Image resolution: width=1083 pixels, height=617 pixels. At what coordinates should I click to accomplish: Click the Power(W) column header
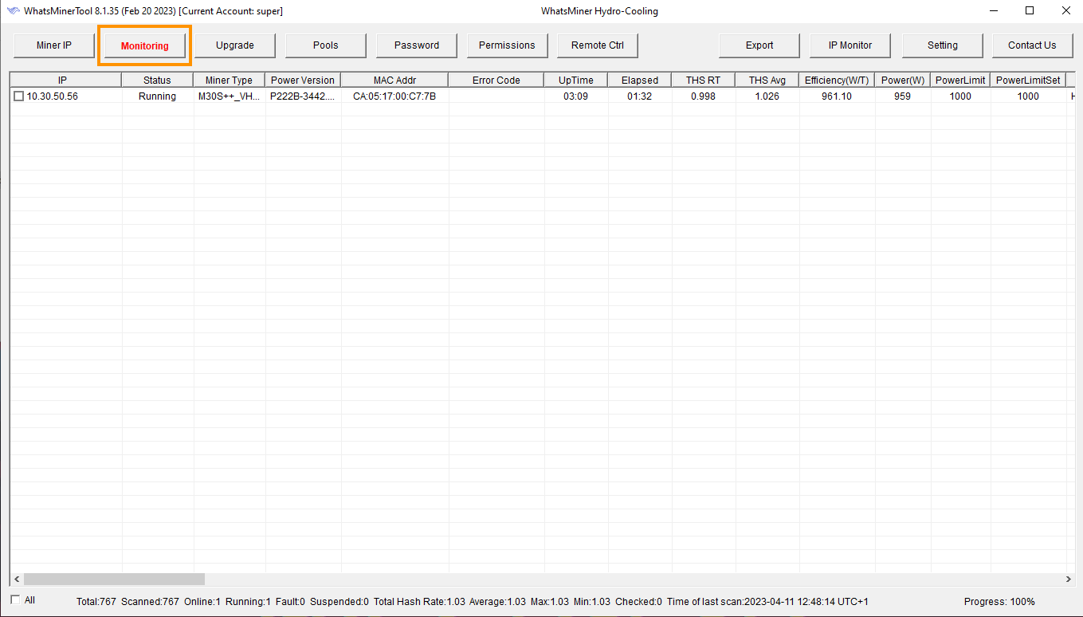[x=902, y=80]
